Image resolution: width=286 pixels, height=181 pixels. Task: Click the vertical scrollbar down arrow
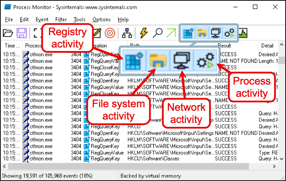tap(281, 159)
